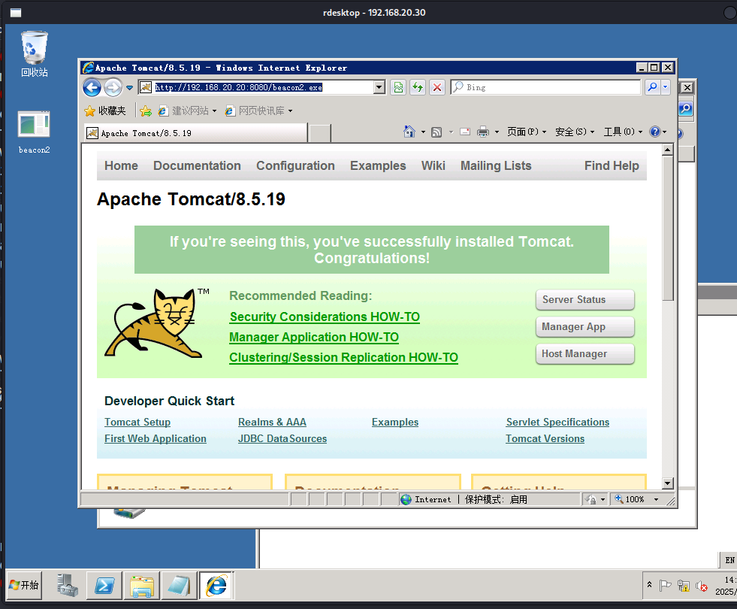Screen dimensions: 737x609
Task: Open the Home nav link
Action: click(121, 165)
